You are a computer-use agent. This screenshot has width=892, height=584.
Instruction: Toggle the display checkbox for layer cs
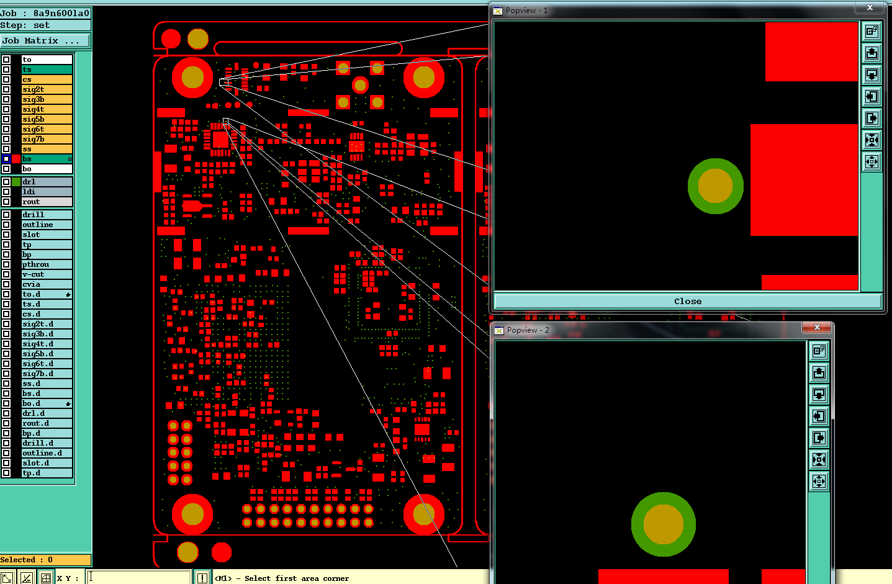point(6,79)
